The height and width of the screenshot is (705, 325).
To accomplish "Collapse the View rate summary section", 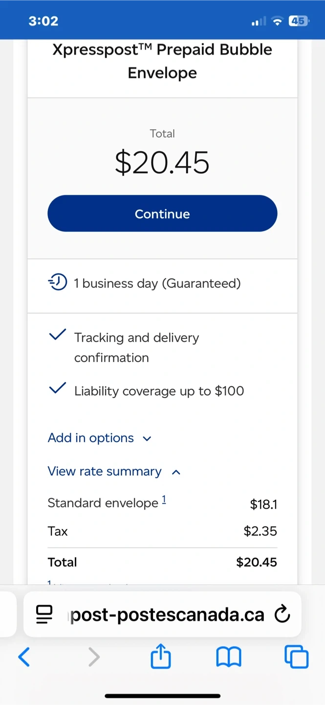I will pyautogui.click(x=176, y=472).
